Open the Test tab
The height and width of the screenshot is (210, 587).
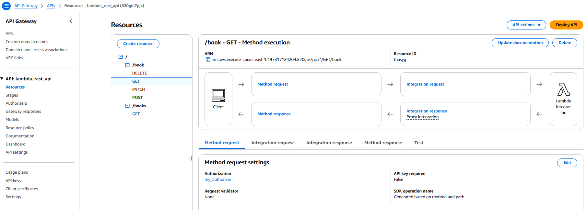pos(418,143)
